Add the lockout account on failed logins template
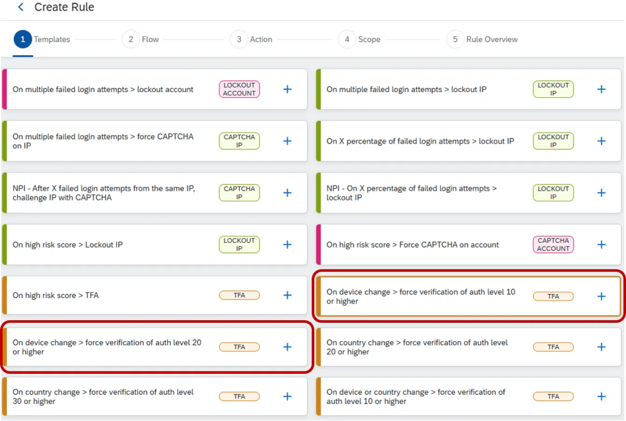This screenshot has width=626, height=421. tap(287, 89)
